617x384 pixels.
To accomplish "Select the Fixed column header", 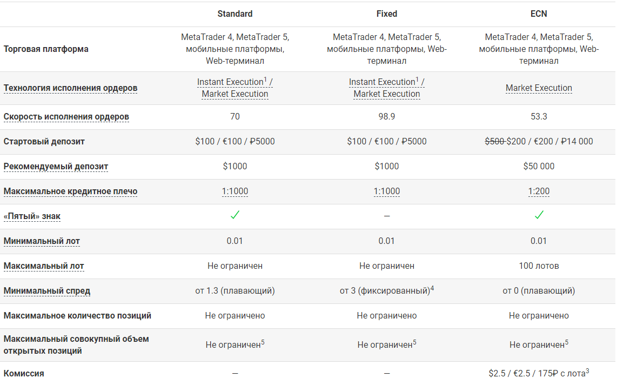I will 387,14.
